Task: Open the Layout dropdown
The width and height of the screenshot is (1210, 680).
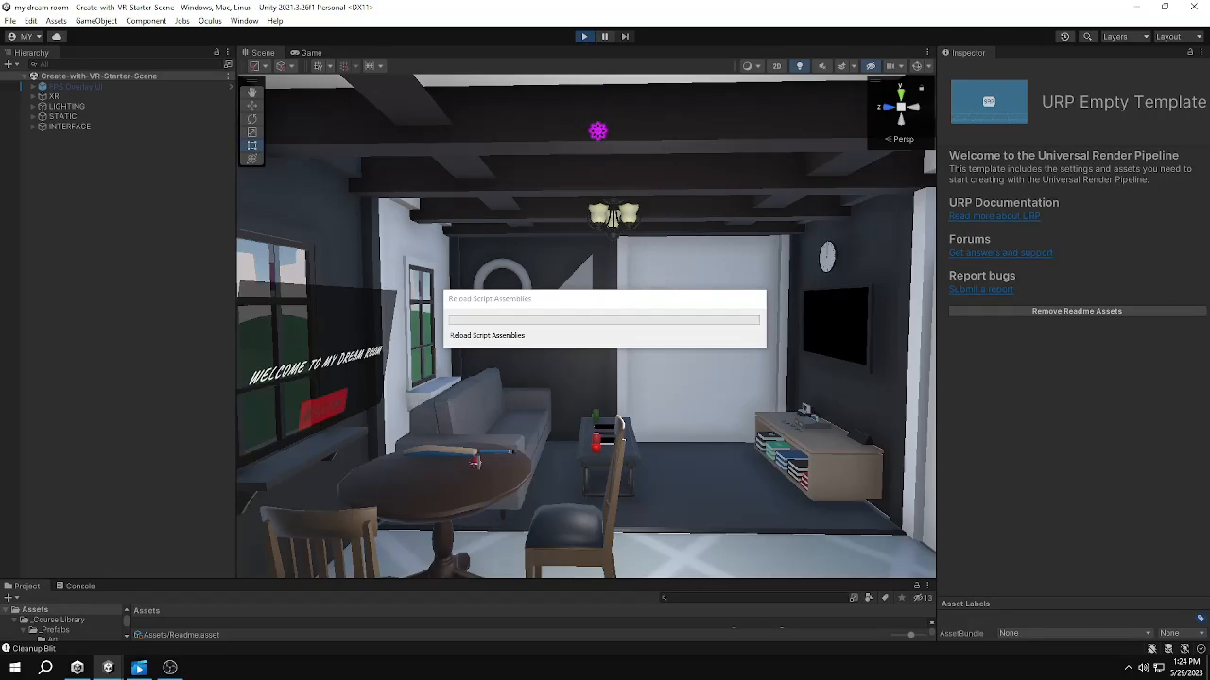Action: coord(1180,37)
